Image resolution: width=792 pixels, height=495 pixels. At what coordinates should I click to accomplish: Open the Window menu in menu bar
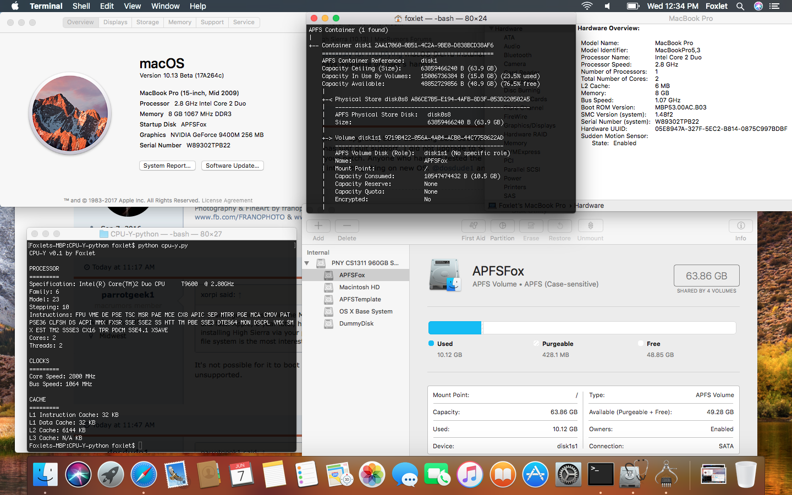tap(166, 6)
